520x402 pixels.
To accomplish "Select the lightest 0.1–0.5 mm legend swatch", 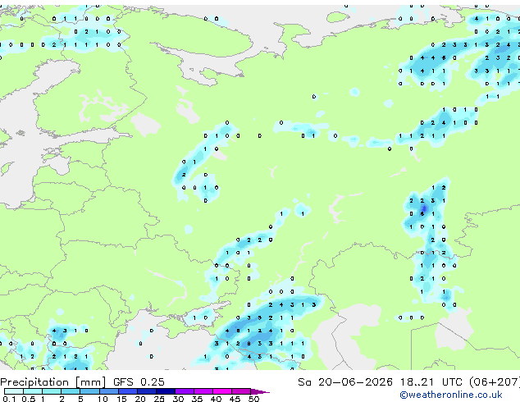I will 14,391.
